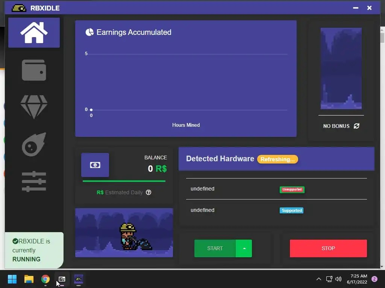Click the miner animation image
The image size is (385, 288).
point(124,232)
